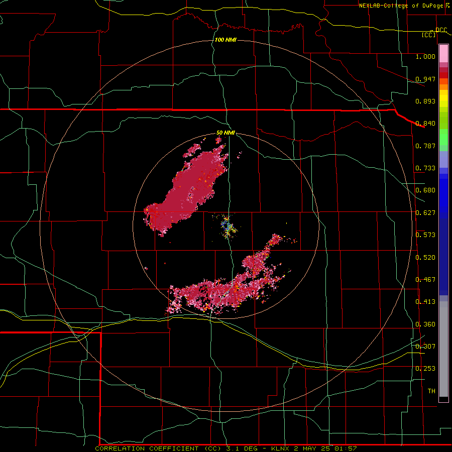The image size is (452, 452).
Task: Click the 0.360 color scale value
Action: click(x=425, y=324)
